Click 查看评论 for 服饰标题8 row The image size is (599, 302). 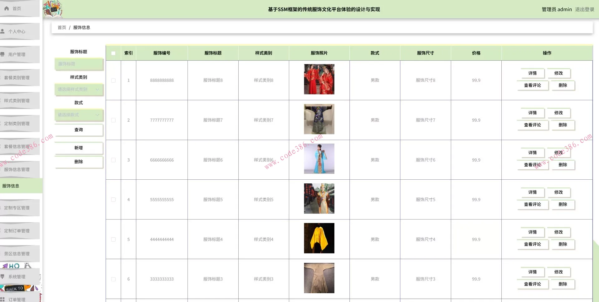point(533,85)
